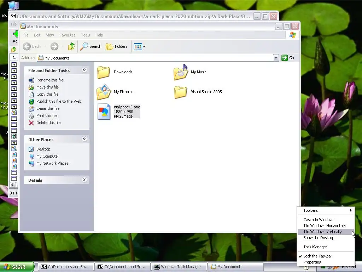Open the File menu in My Documents
This screenshot has width=362, height=272.
click(x=25, y=35)
